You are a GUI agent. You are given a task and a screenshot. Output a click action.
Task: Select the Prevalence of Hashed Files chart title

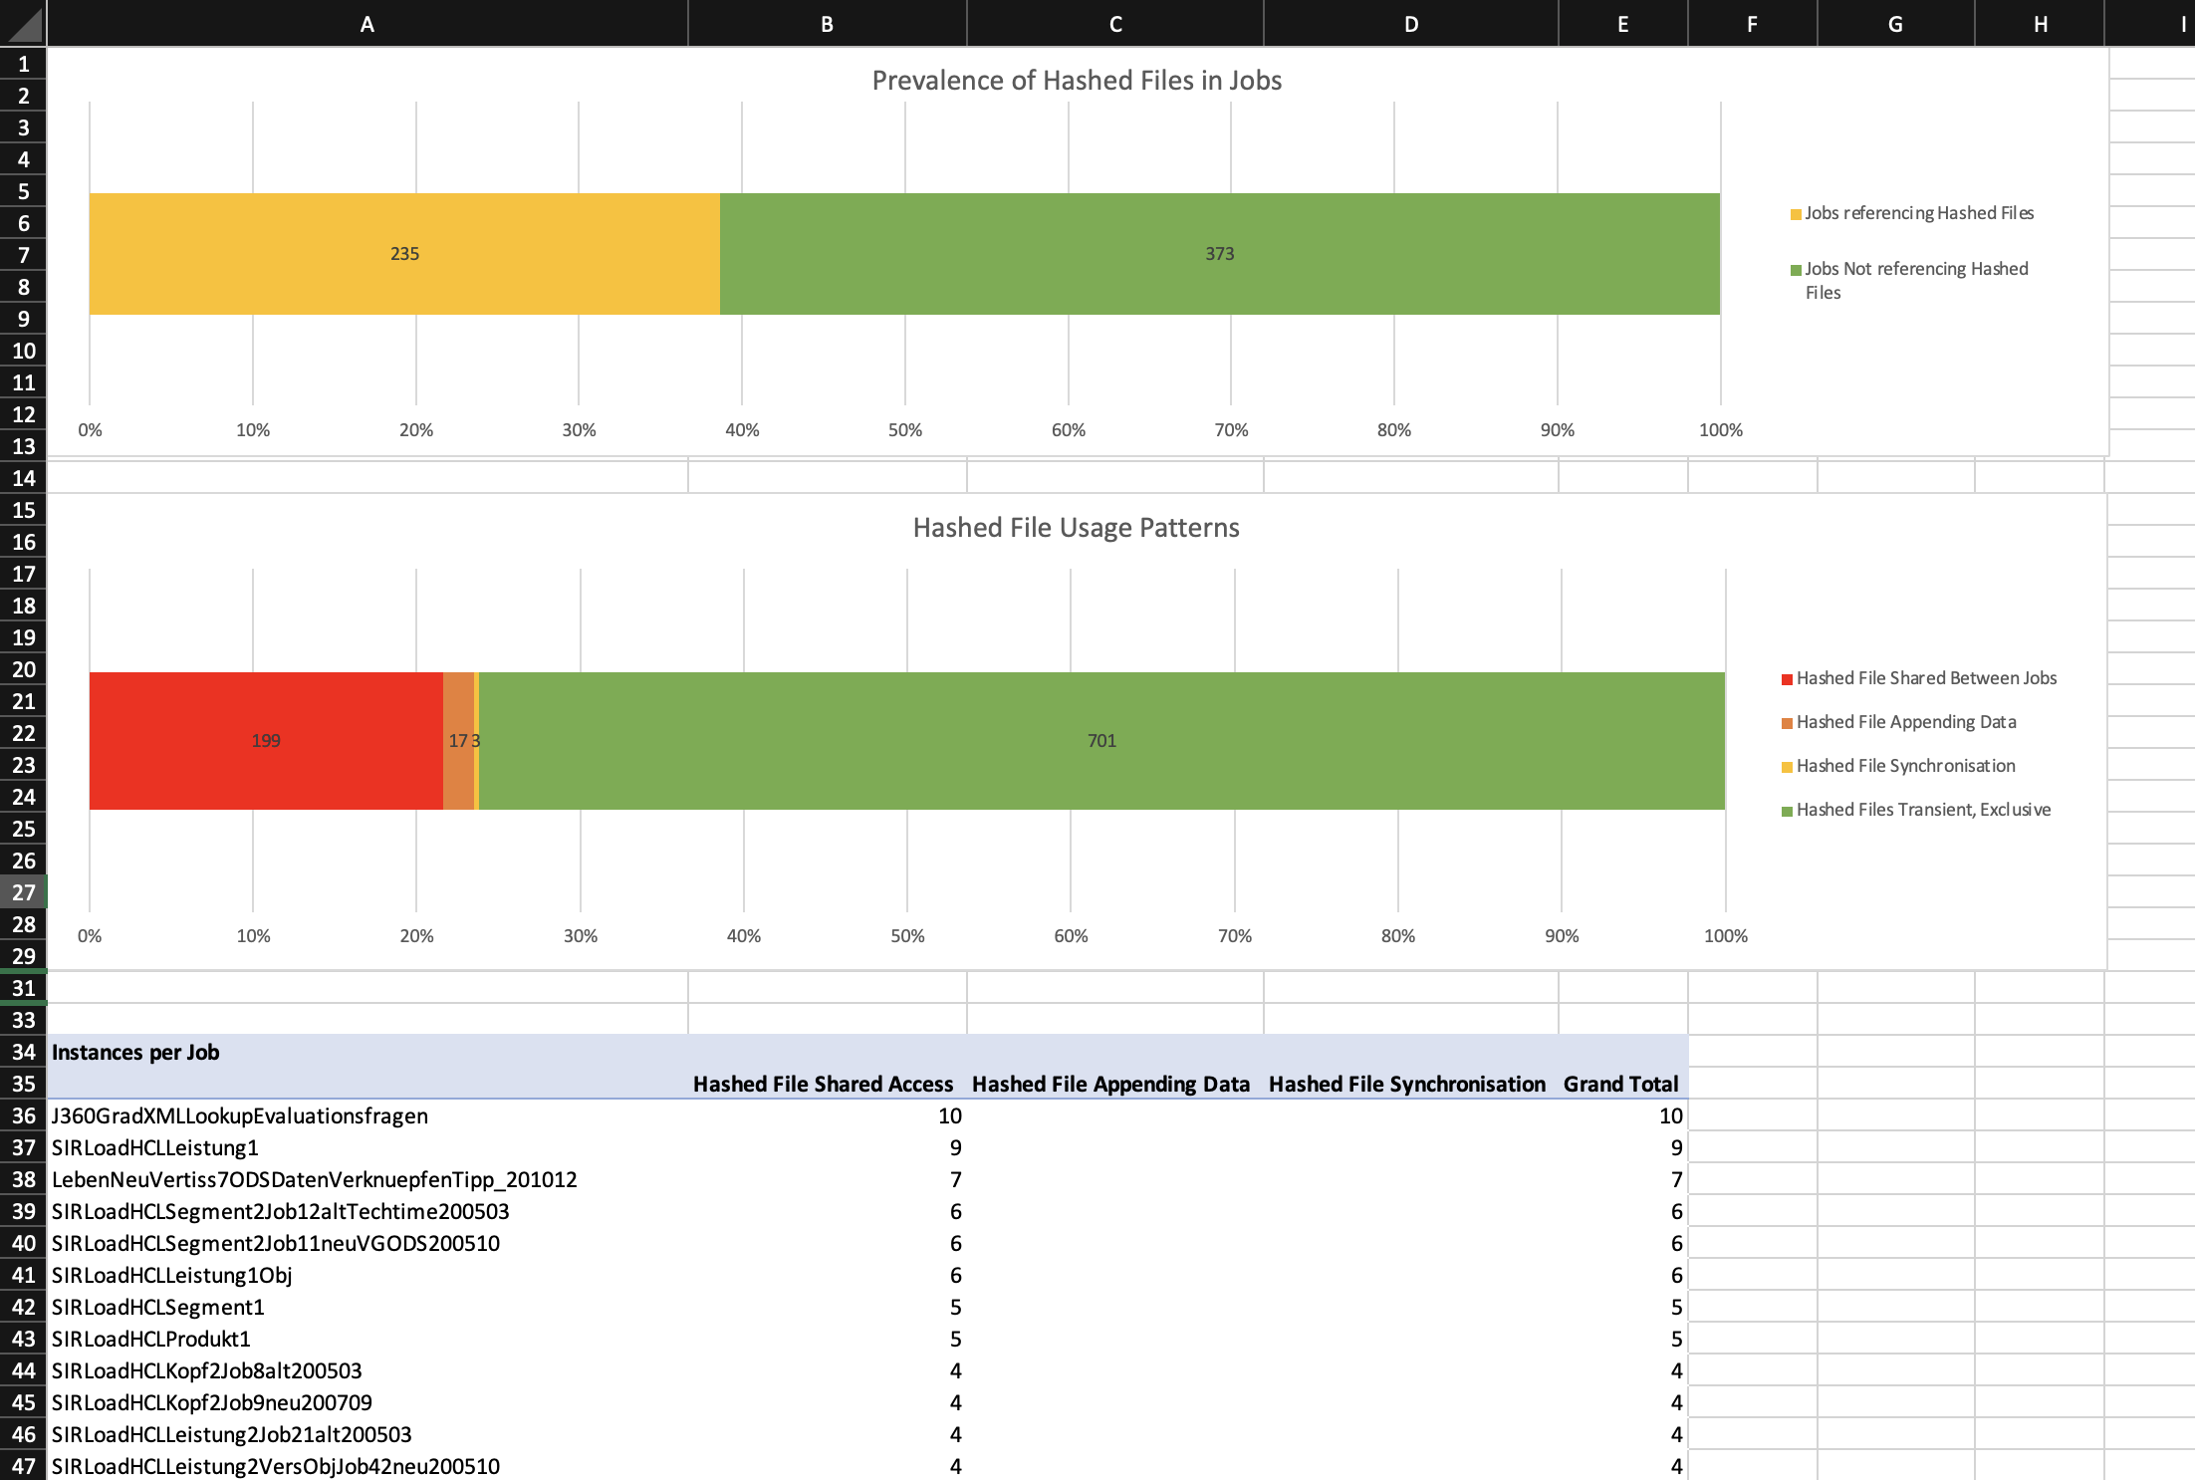(1077, 81)
